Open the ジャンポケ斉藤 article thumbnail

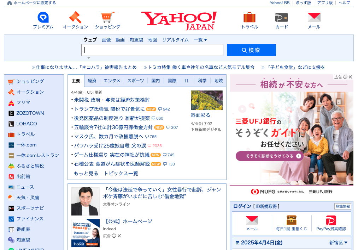coord(86,201)
